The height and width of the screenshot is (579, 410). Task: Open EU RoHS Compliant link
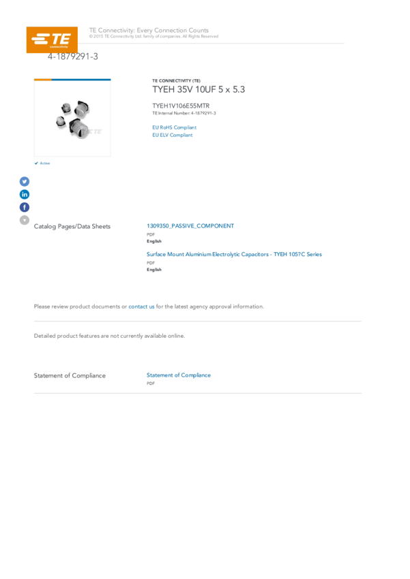click(x=174, y=127)
